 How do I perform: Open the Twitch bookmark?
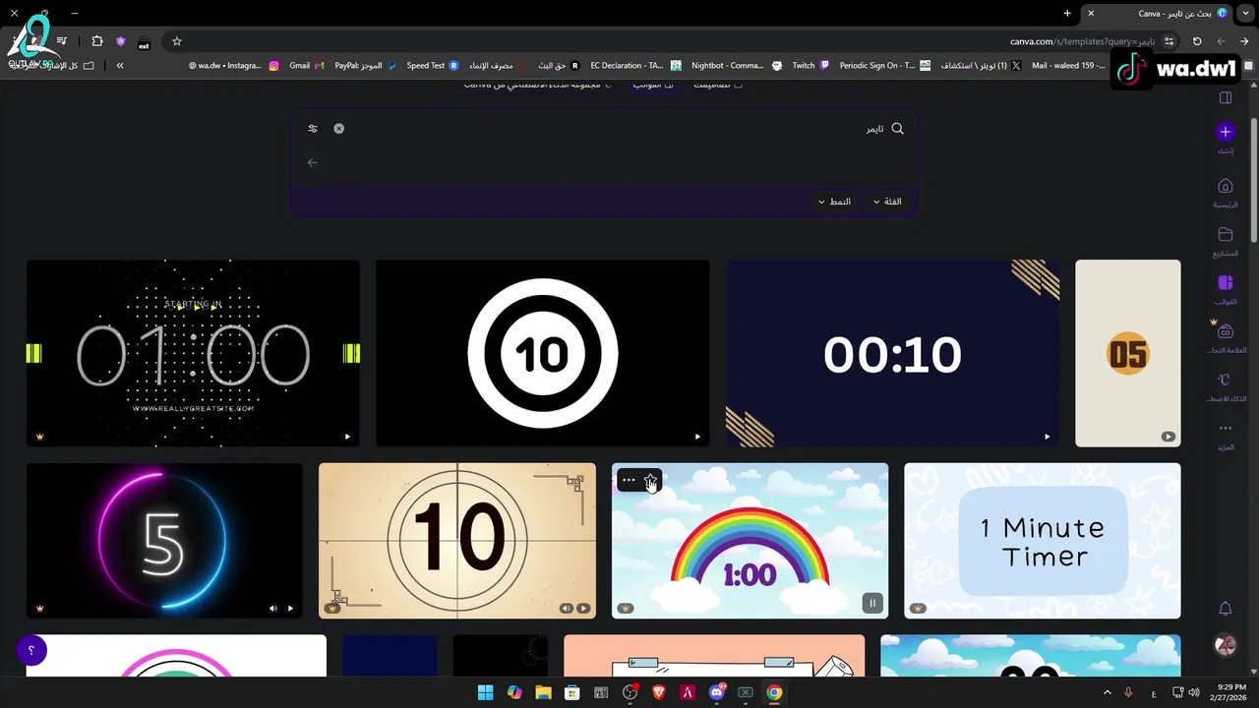(x=810, y=66)
